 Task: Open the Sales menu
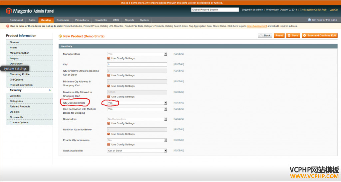[x=32, y=20]
